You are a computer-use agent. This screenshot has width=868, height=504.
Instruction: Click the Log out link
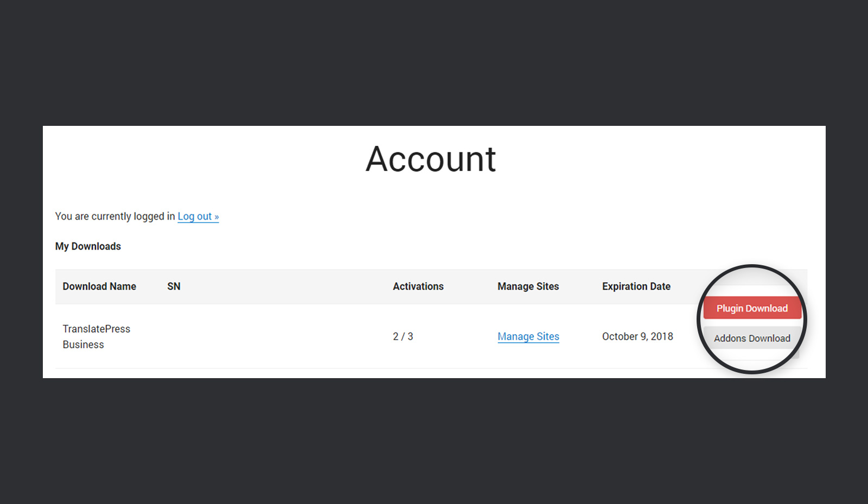198,216
